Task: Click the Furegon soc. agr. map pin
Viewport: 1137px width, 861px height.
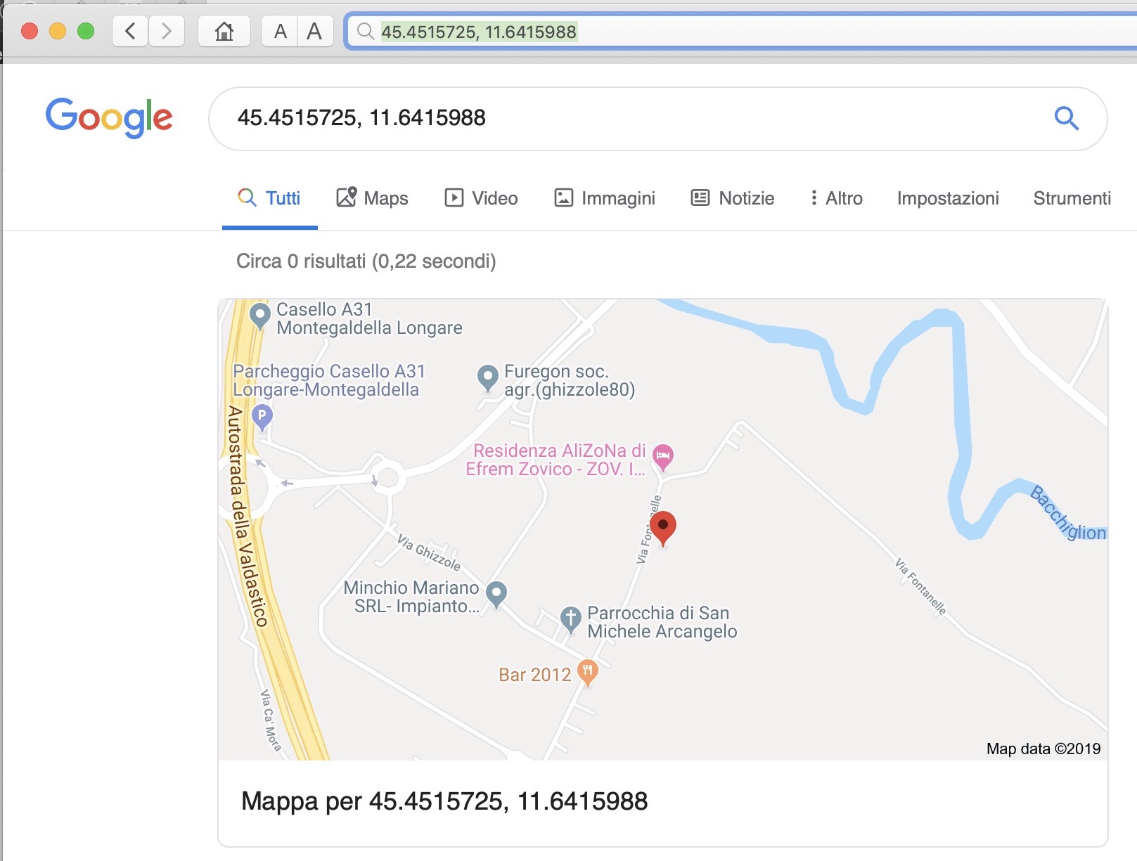Action: click(x=487, y=377)
